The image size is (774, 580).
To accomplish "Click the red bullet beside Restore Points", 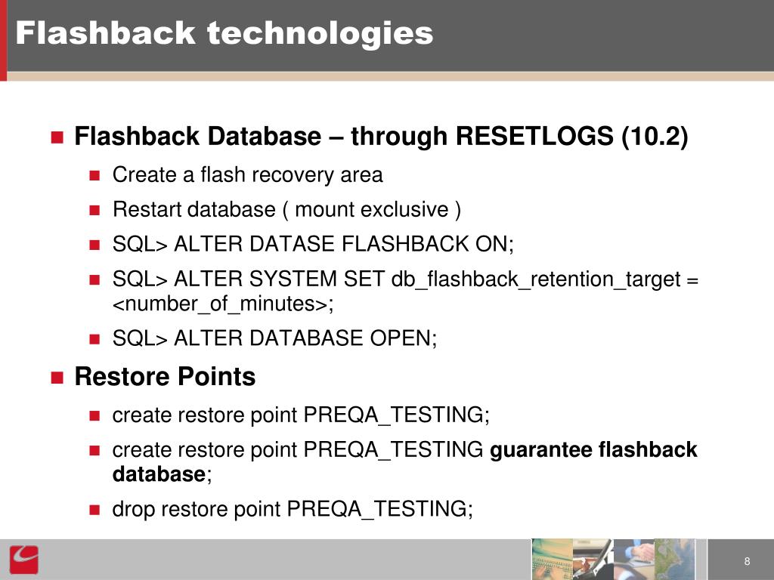I will (x=57, y=378).
